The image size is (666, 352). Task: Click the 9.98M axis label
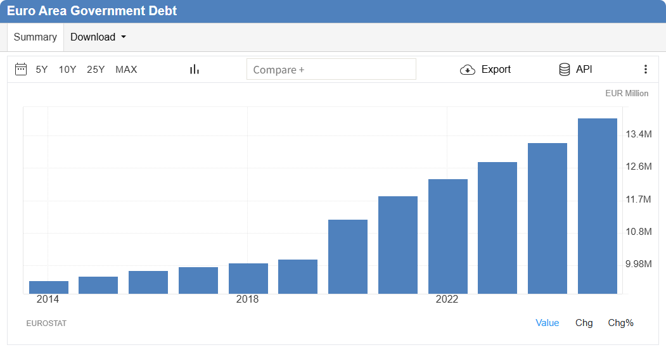pos(638,264)
